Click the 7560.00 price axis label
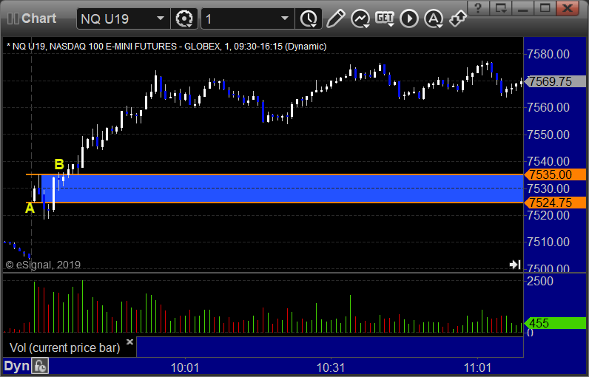The height and width of the screenshot is (377, 589). coord(548,108)
